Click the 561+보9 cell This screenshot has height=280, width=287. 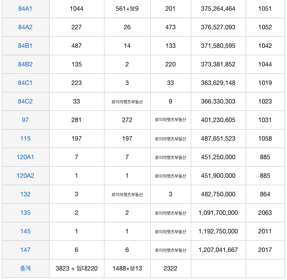click(x=127, y=9)
